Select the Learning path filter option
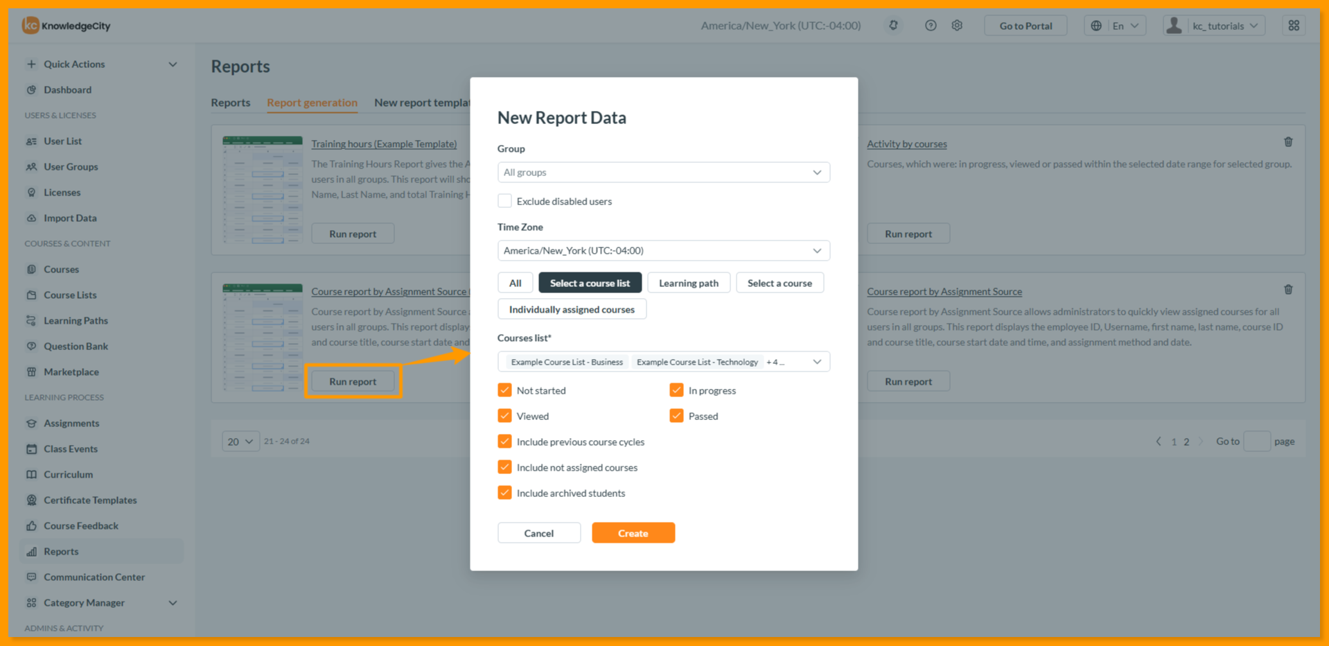Viewport: 1329px width, 646px height. pos(689,283)
